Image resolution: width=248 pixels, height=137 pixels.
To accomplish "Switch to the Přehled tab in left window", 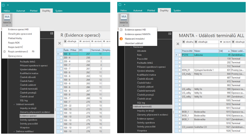I will (34, 11).
